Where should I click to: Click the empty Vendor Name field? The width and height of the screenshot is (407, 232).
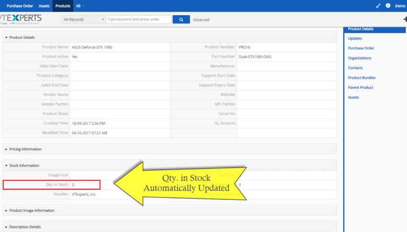[x=120, y=95]
